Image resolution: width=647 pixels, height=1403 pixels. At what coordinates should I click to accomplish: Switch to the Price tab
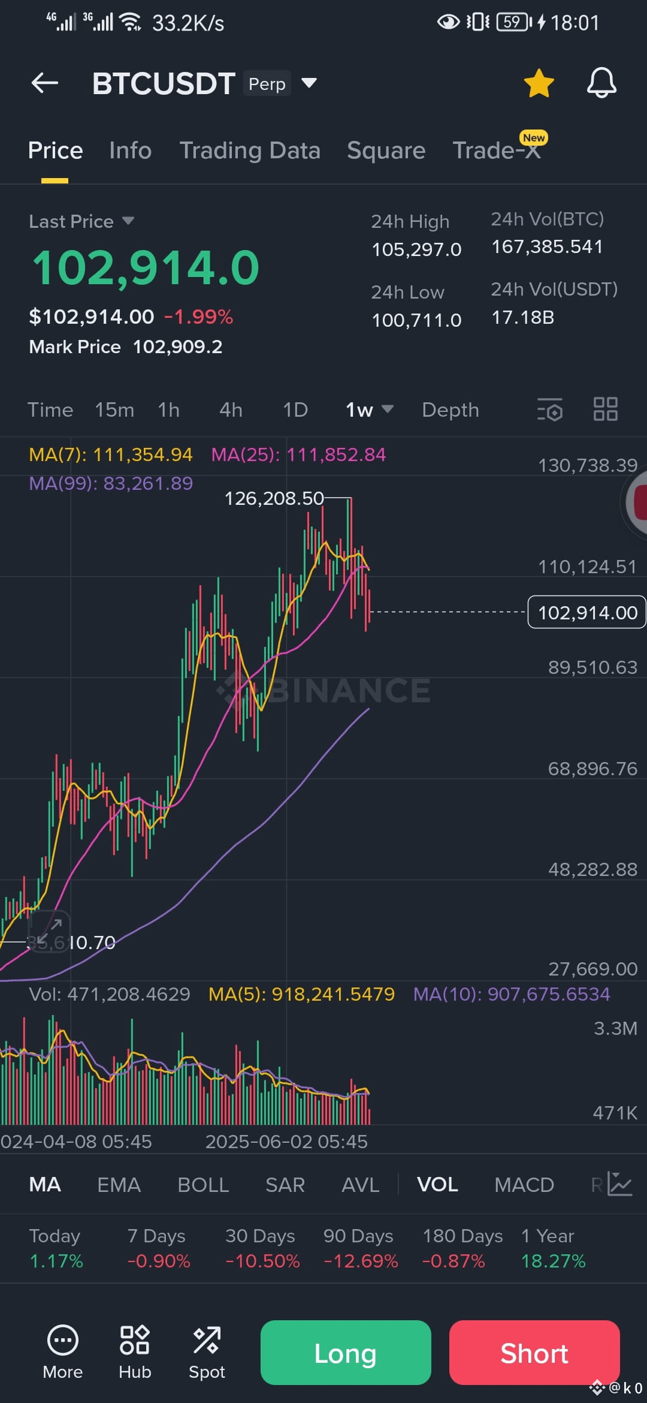coord(55,150)
